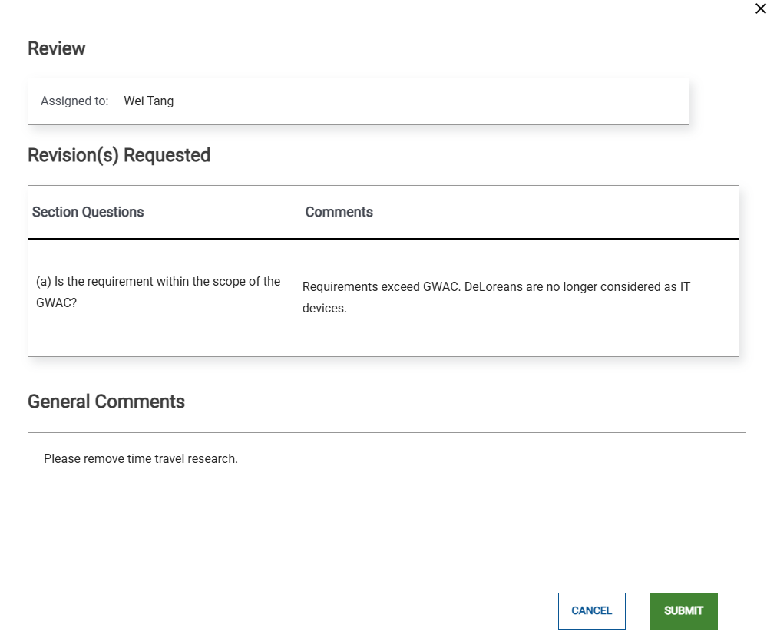
Task: Select the assignee name Wei Tang
Action: (x=148, y=101)
